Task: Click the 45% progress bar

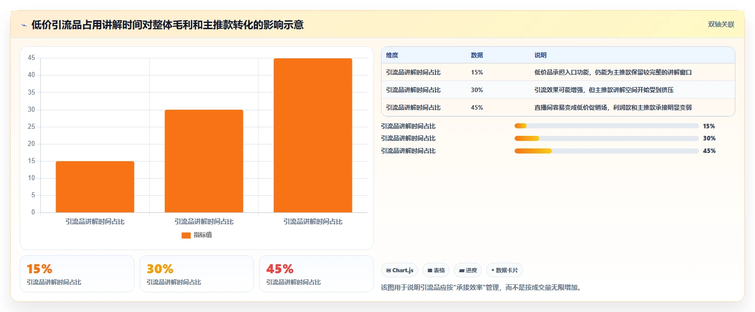Action: coord(606,151)
